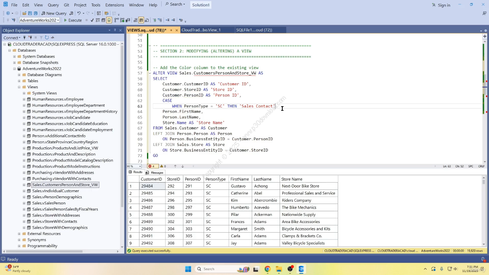Click the Execute query button
This screenshot has height=275, width=489.
[73, 20]
